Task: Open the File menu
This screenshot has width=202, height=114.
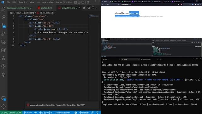Action: pyautogui.click(x=8, y=2)
